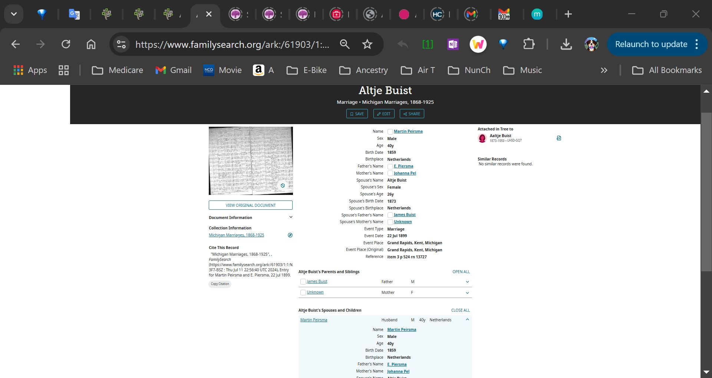Open the profile avatar menu
The image size is (712, 378).
point(591,44)
